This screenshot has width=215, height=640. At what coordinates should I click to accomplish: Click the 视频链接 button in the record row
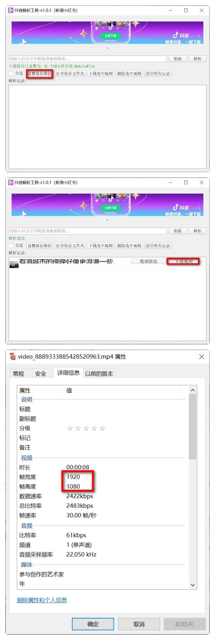tap(148, 261)
